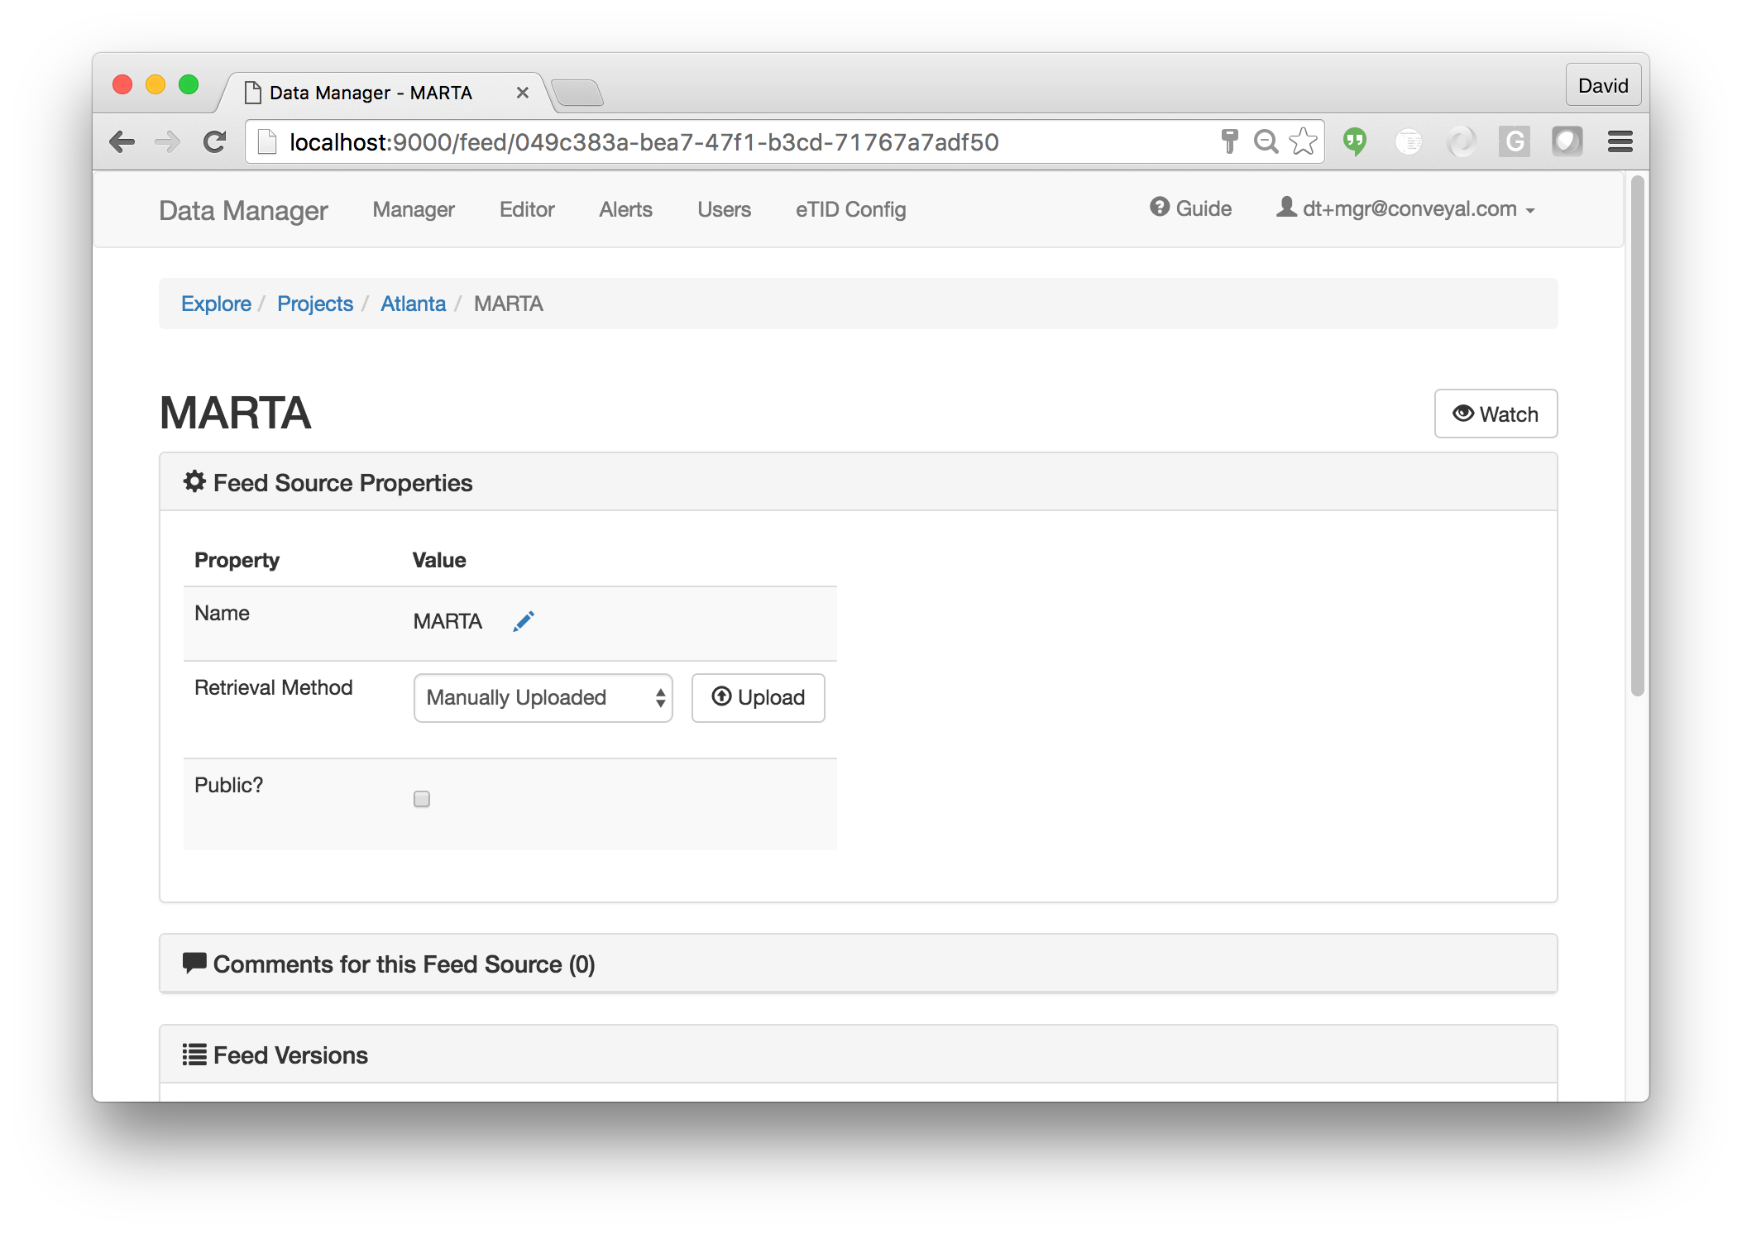Click the page icon in the address bar

[x=267, y=142]
